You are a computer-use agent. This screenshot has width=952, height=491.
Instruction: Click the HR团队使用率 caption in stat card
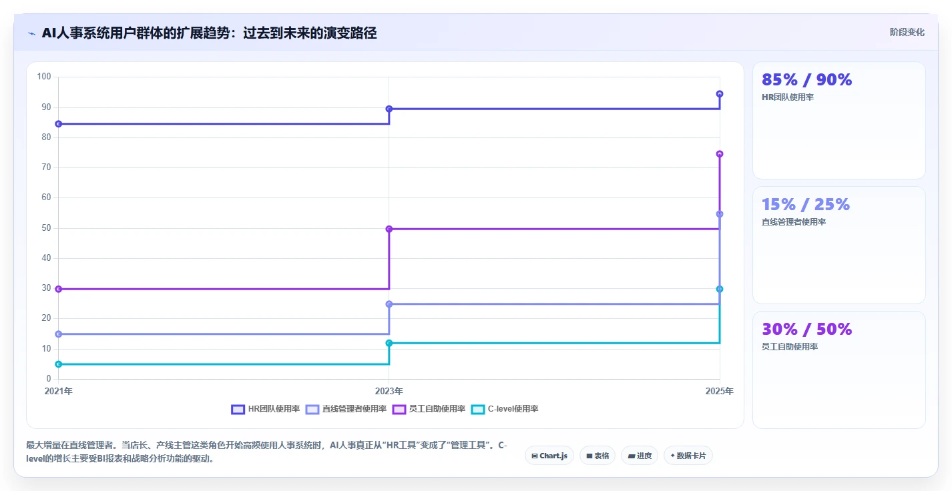pos(788,97)
